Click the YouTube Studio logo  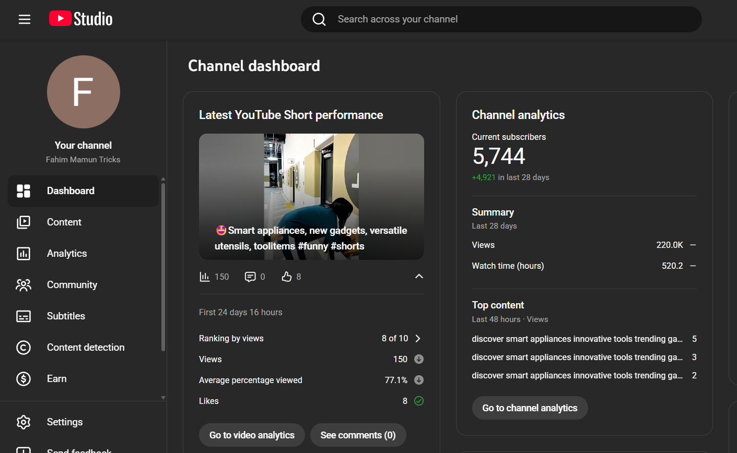[81, 19]
